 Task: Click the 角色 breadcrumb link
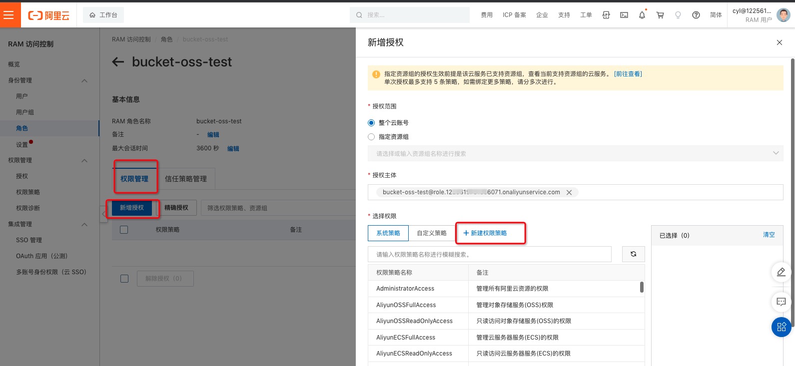tap(167, 39)
